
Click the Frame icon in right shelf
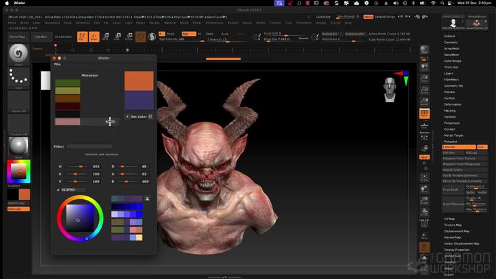point(424,177)
